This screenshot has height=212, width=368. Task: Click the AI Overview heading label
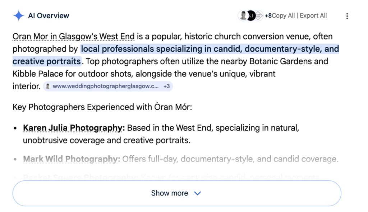(49, 16)
